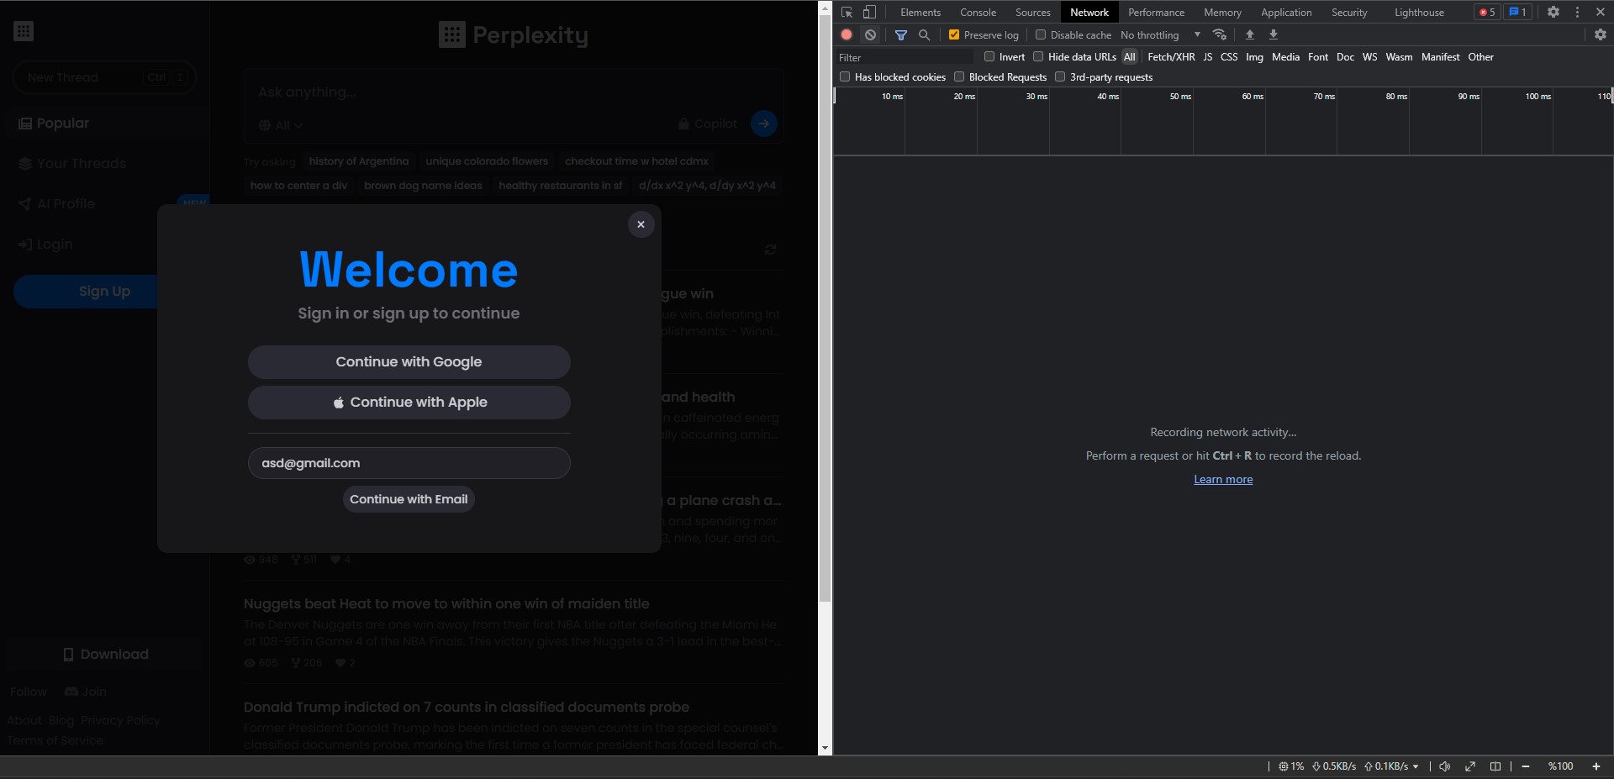Open the Learn more link
Screen dimensions: 1614x779
1223,479
